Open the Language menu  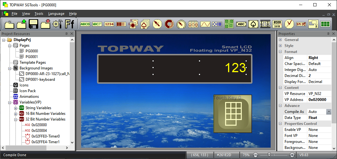tap(56, 14)
